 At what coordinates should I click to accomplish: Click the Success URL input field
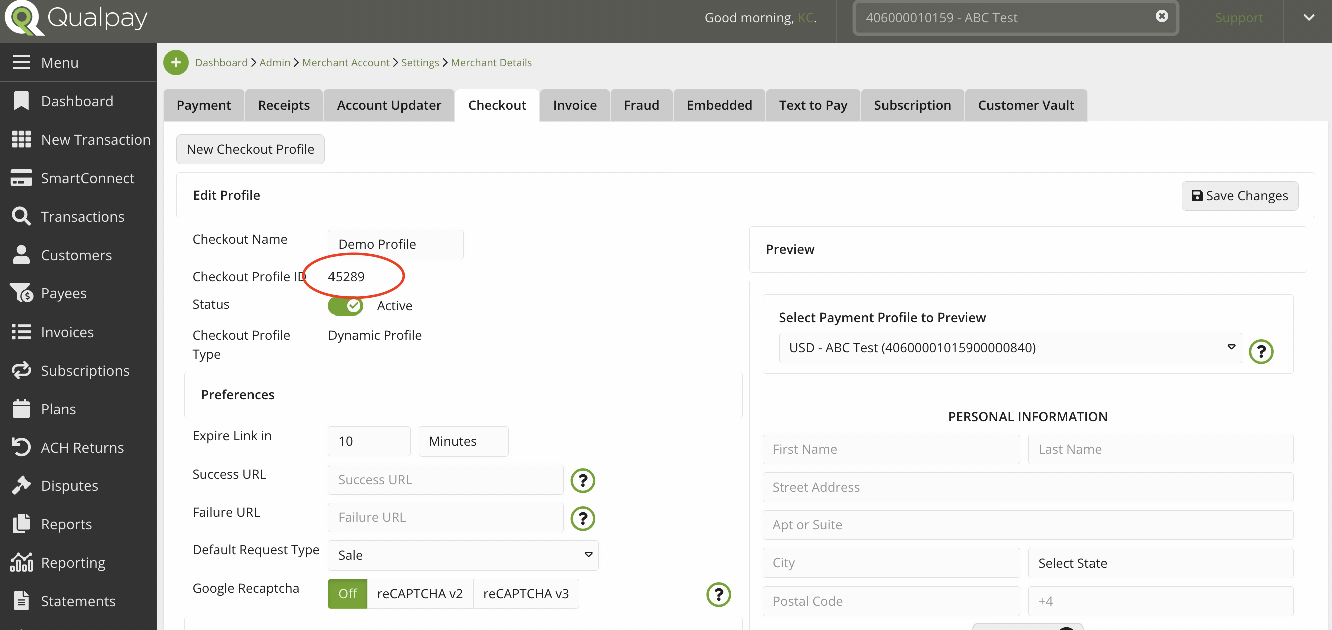click(x=445, y=479)
